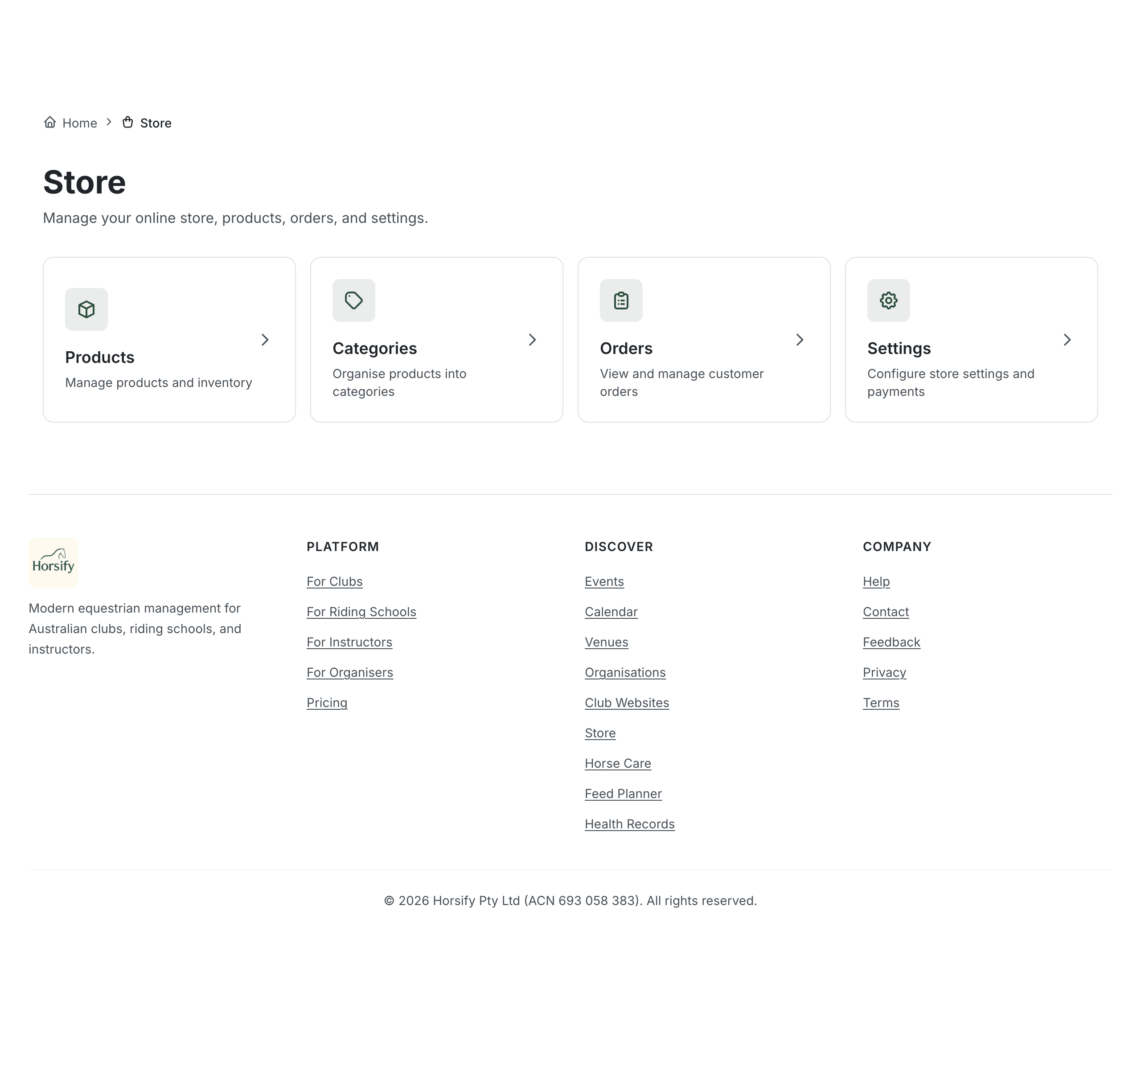Click the home icon in the breadcrumb
This screenshot has width=1141, height=1070.
tap(50, 122)
